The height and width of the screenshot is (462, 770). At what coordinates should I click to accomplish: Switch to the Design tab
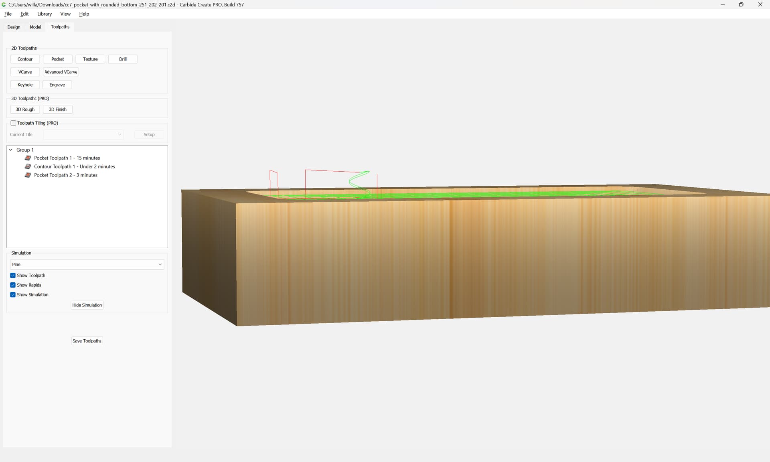[x=14, y=27]
